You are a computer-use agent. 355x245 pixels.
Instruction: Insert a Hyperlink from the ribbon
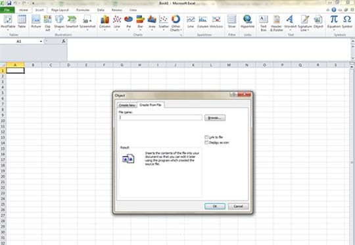[247, 22]
